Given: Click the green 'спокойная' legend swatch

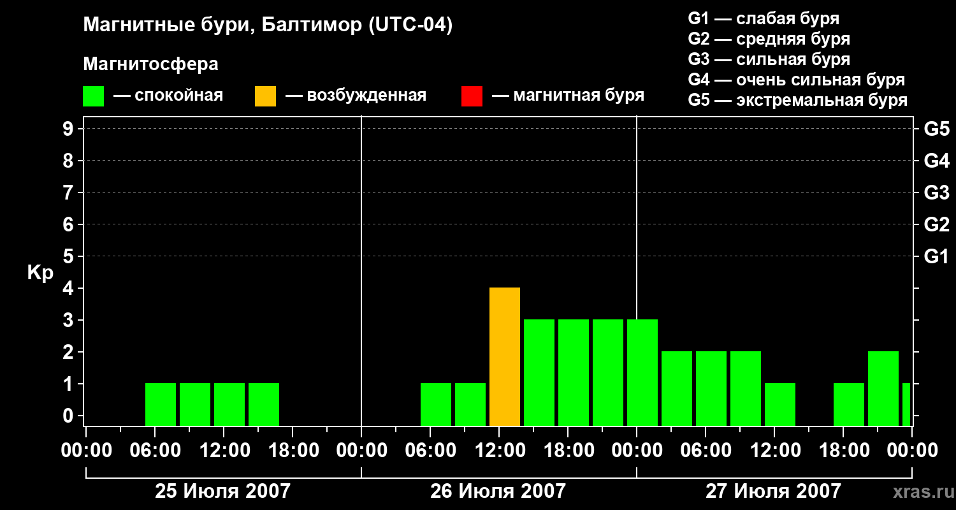Looking at the screenshot, I should (93, 96).
